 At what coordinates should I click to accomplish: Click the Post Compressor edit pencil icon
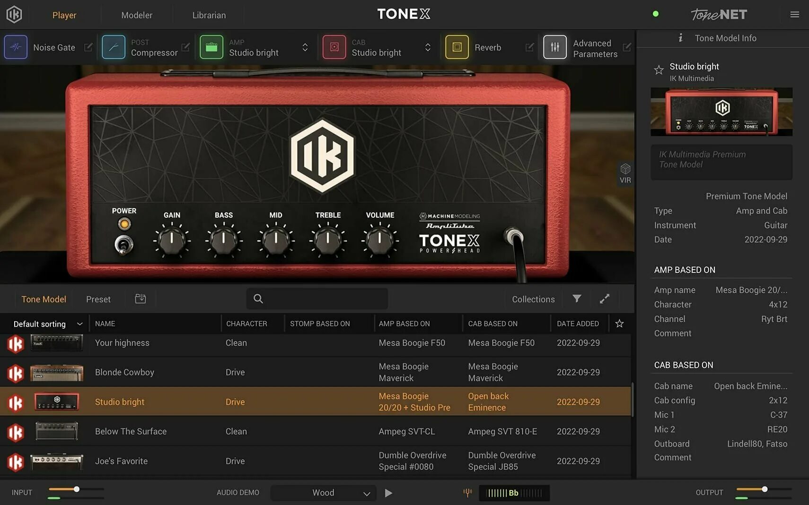pos(185,47)
